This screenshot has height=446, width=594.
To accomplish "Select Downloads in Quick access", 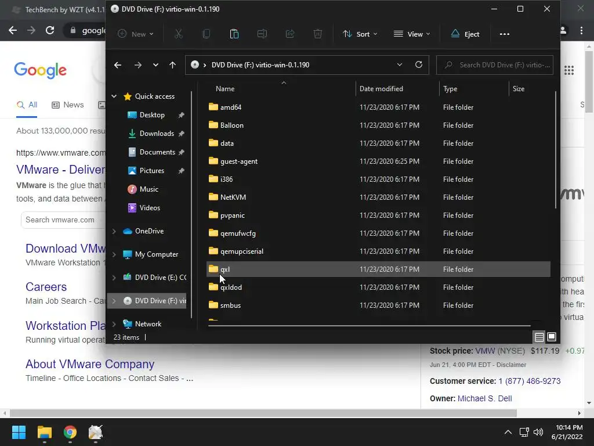I will click(157, 134).
